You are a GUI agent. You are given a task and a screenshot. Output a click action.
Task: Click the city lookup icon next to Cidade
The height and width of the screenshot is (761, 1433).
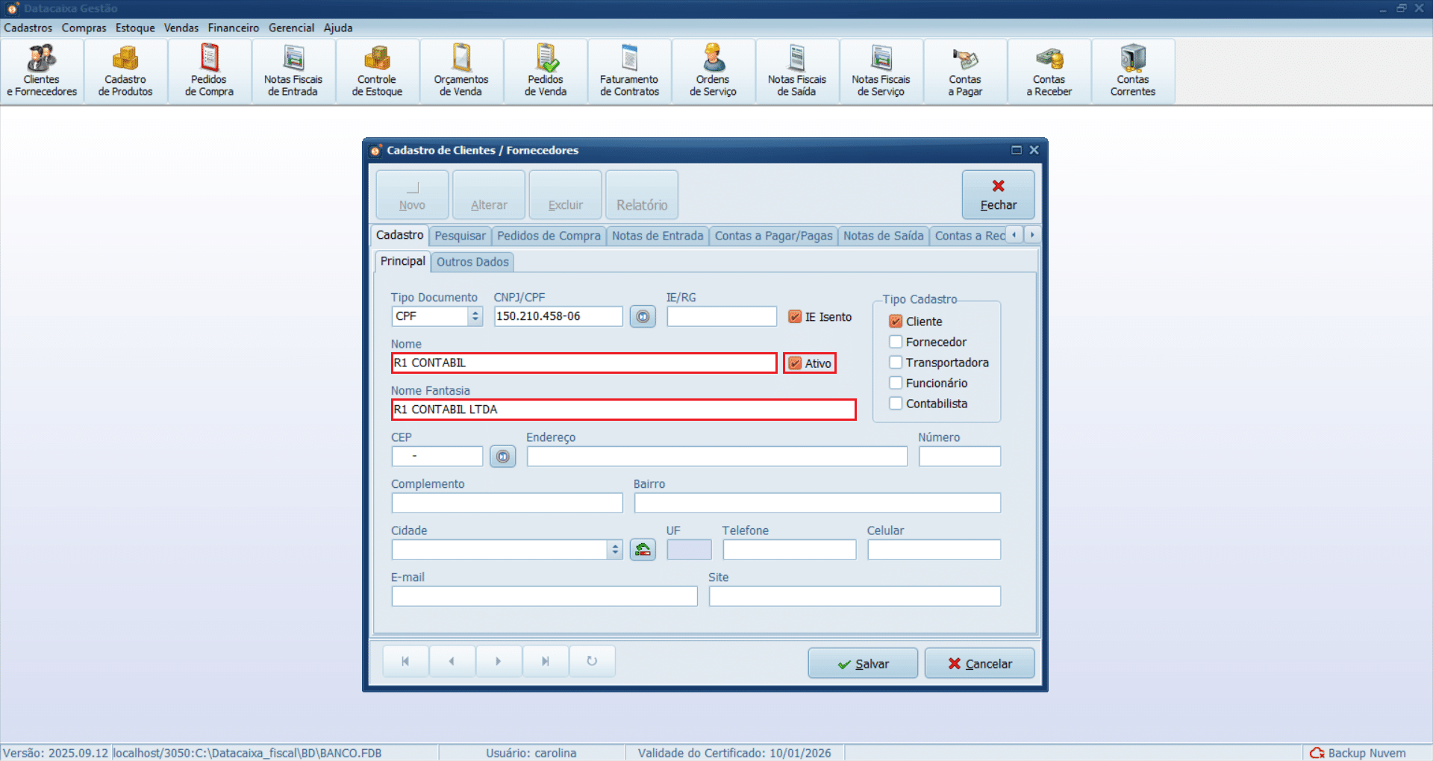[x=643, y=550]
